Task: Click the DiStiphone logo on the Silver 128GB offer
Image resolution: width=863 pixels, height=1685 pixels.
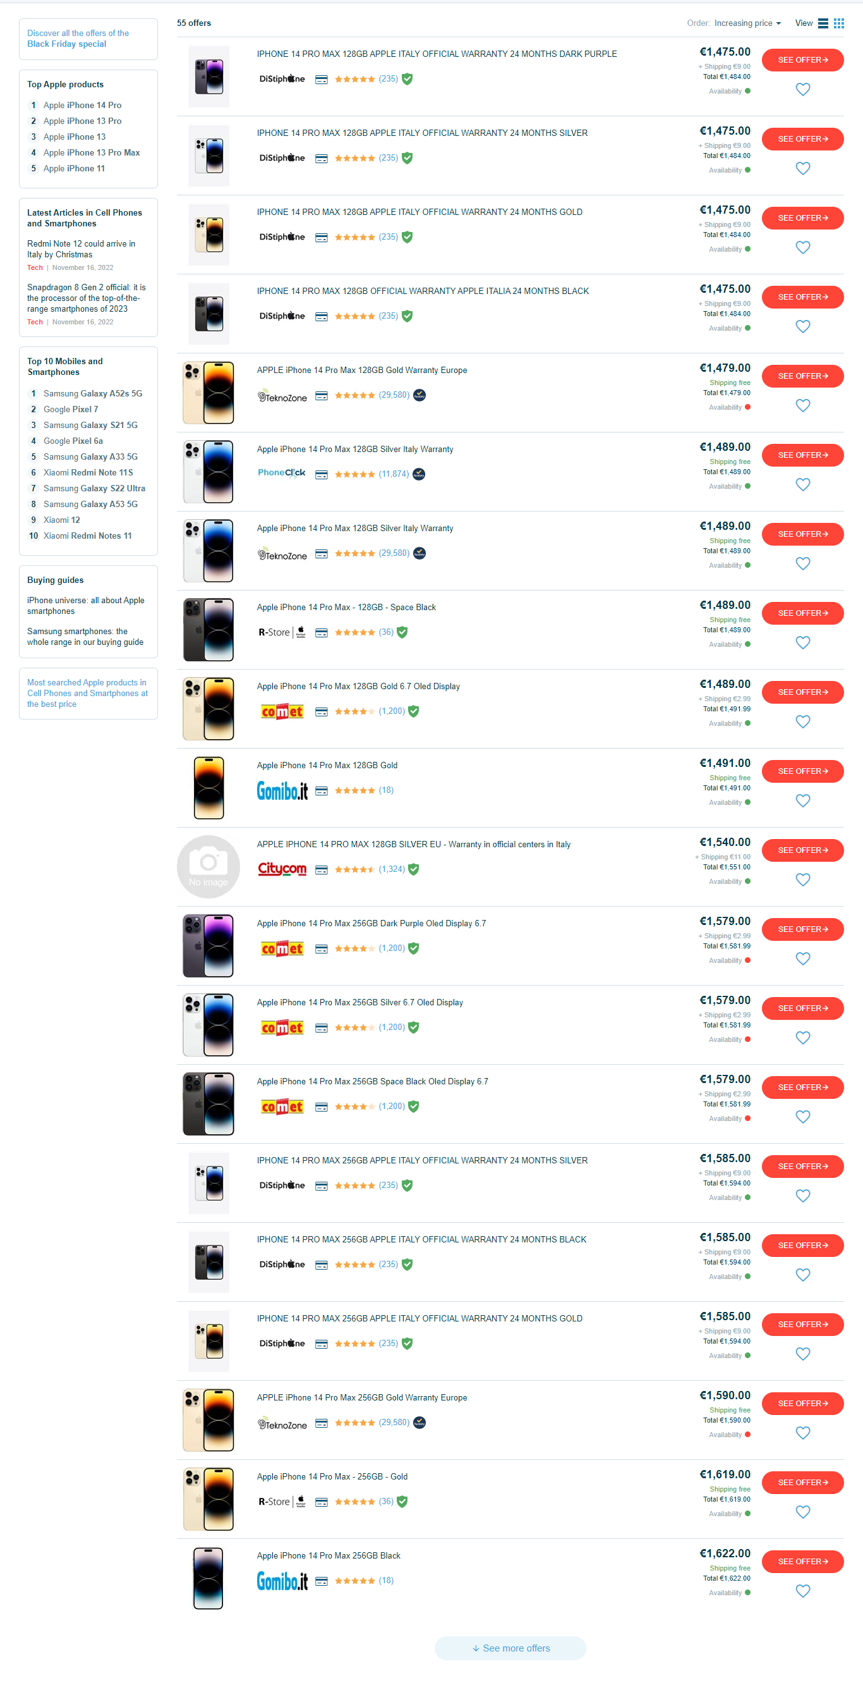Action: coord(282,158)
